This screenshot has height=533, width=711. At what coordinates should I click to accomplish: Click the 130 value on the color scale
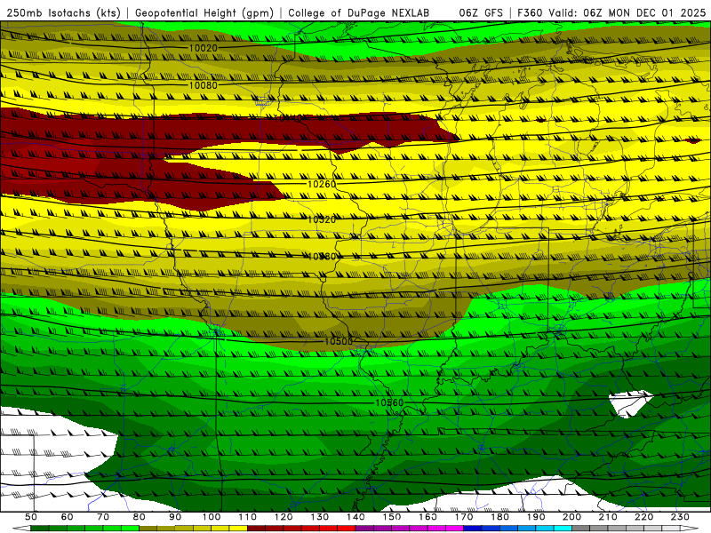click(x=319, y=517)
